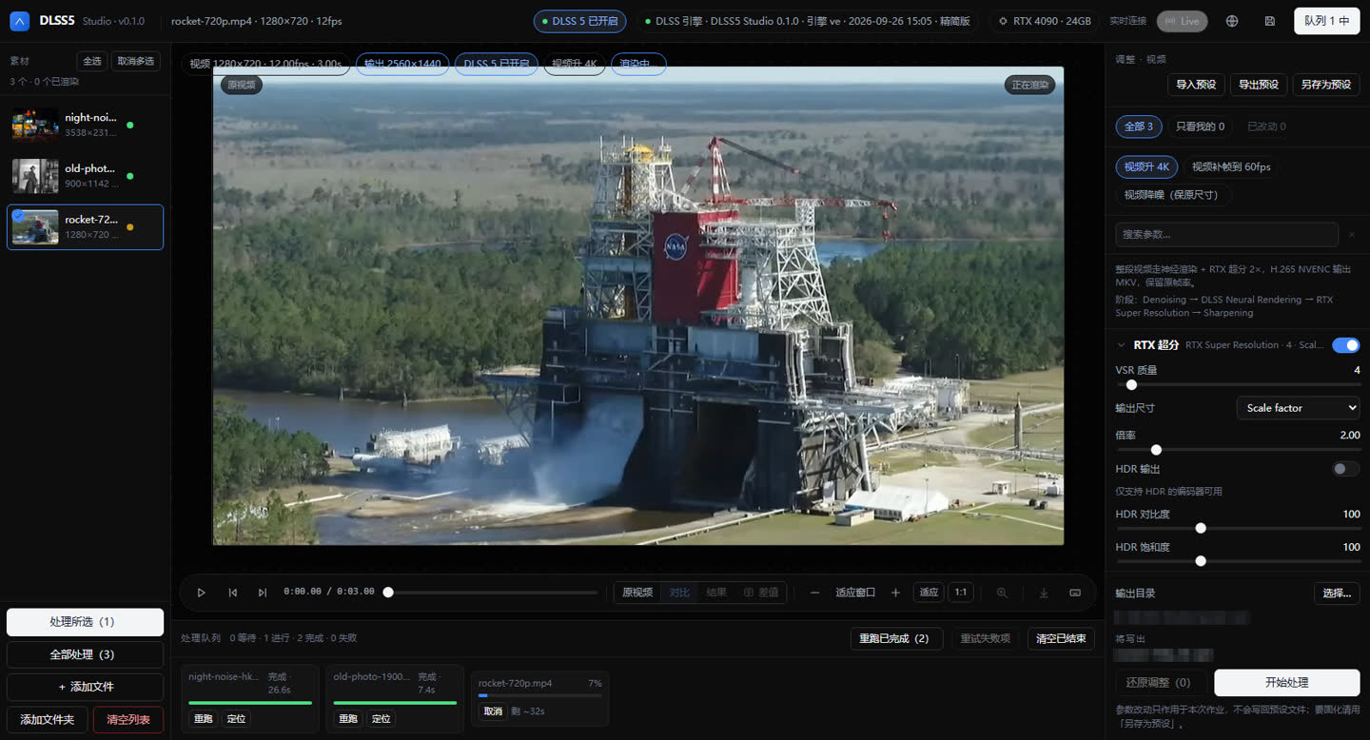This screenshot has height=740, width=1370.
Task: Click the 搜索参数 search field
Action: (1227, 234)
